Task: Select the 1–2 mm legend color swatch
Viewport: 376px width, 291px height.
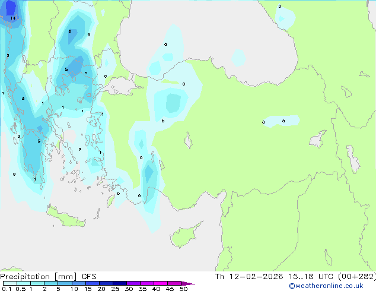Action: (x=37, y=283)
